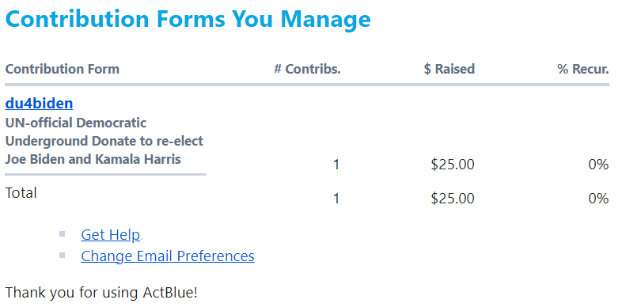Click the % Recur. column header
618x307 pixels.
pyautogui.click(x=583, y=70)
